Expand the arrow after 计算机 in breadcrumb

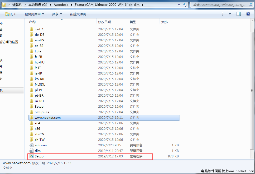[x=25, y=5]
